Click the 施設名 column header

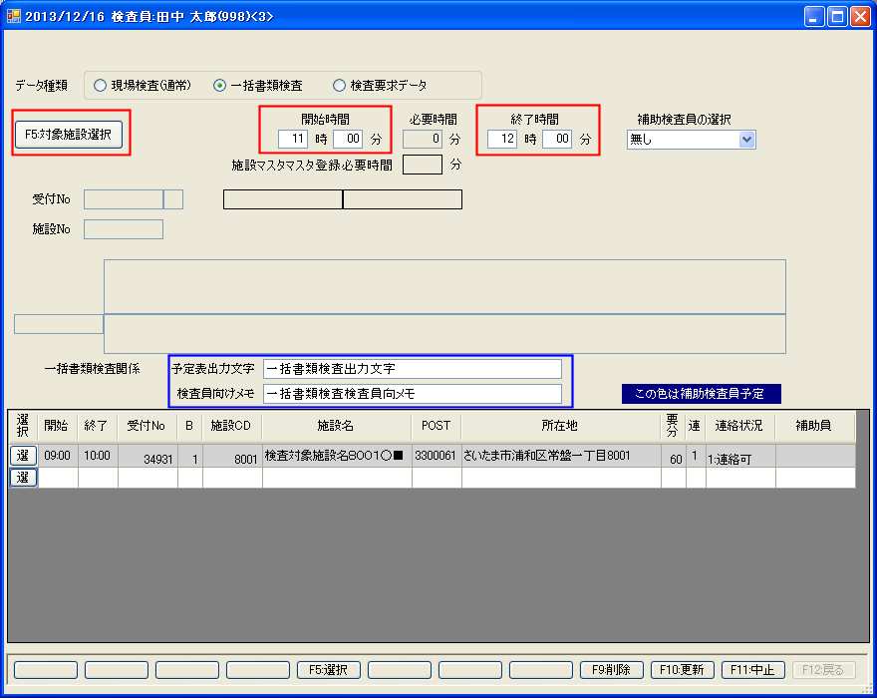click(x=337, y=426)
